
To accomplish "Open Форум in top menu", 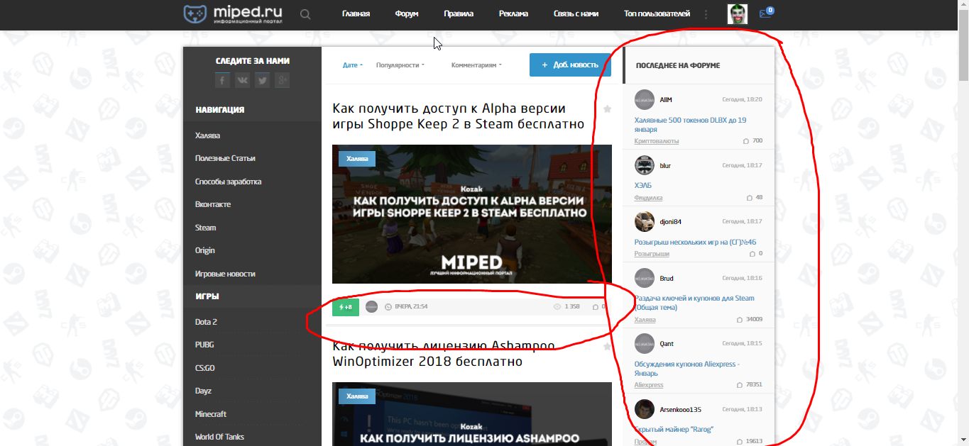I will pos(407,14).
